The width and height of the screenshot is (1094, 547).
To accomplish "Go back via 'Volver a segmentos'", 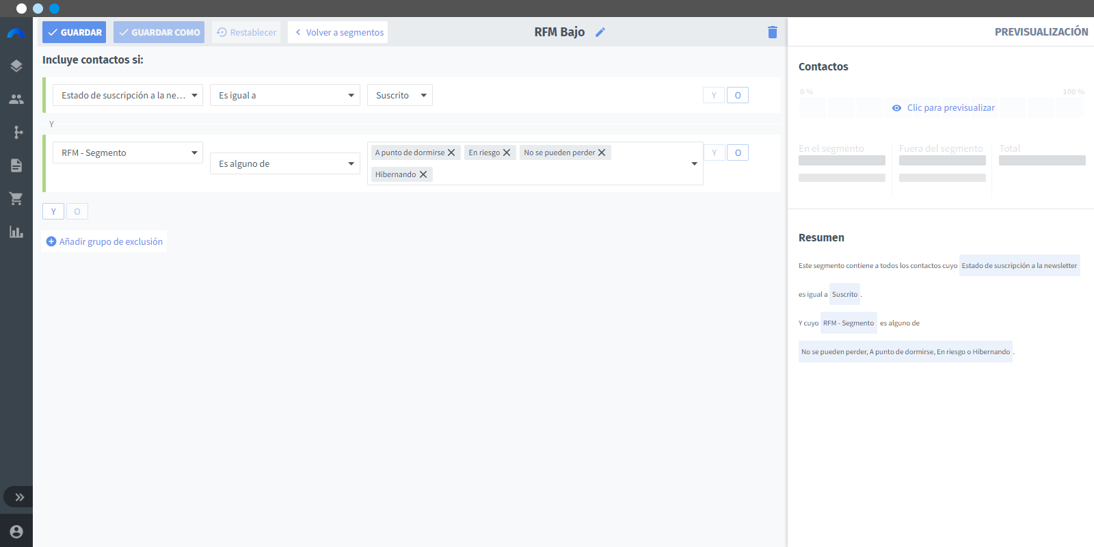I will click(x=338, y=32).
